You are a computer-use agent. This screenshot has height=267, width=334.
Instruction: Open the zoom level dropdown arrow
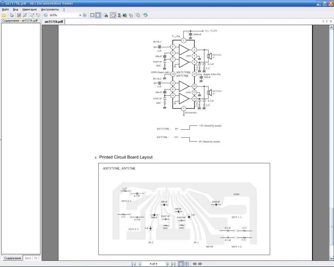coord(80,15)
